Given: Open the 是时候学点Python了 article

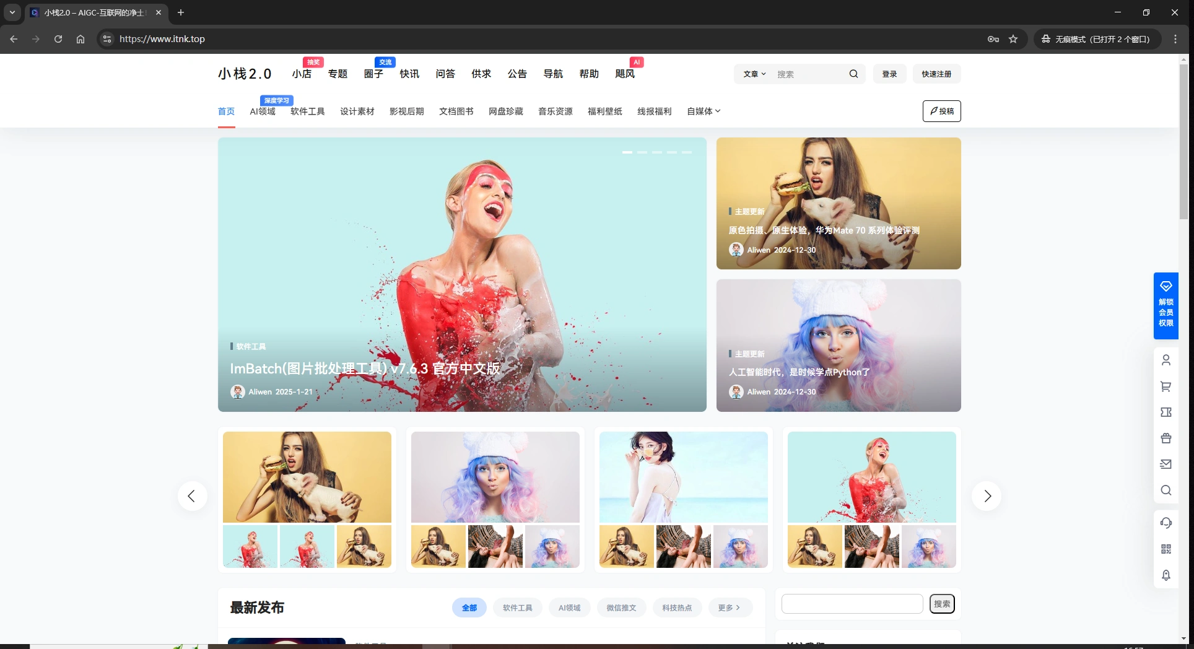Looking at the screenshot, I should click(799, 372).
